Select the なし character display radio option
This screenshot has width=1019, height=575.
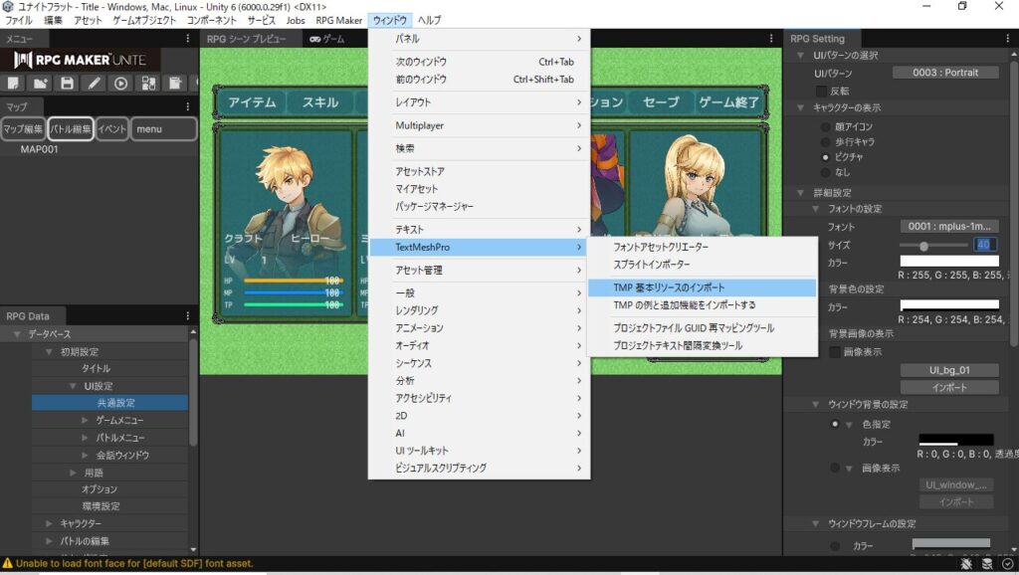(825, 172)
